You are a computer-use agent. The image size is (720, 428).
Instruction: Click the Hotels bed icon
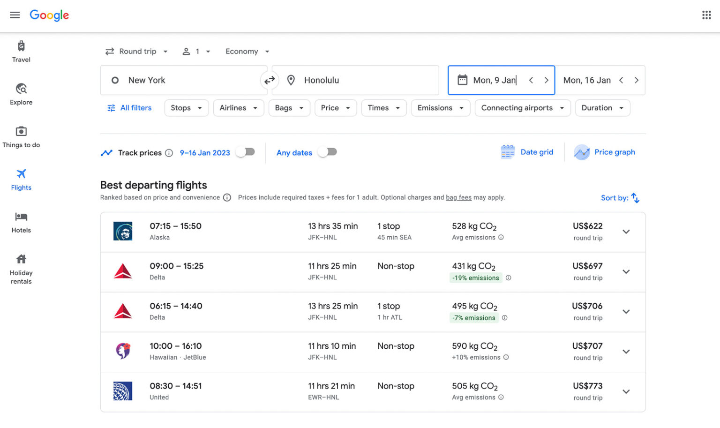click(x=21, y=217)
